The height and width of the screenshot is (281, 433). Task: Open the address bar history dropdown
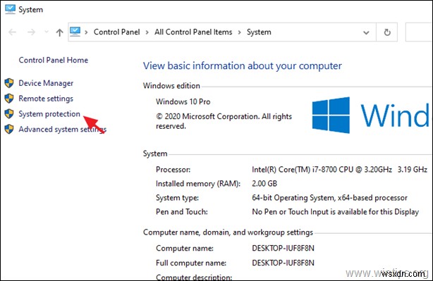(366, 32)
